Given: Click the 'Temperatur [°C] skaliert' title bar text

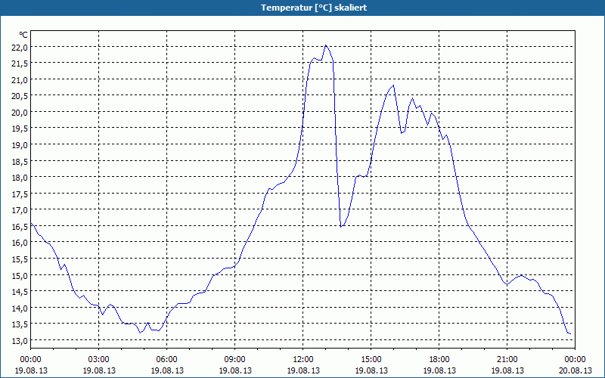Looking at the screenshot, I should 314,8.
